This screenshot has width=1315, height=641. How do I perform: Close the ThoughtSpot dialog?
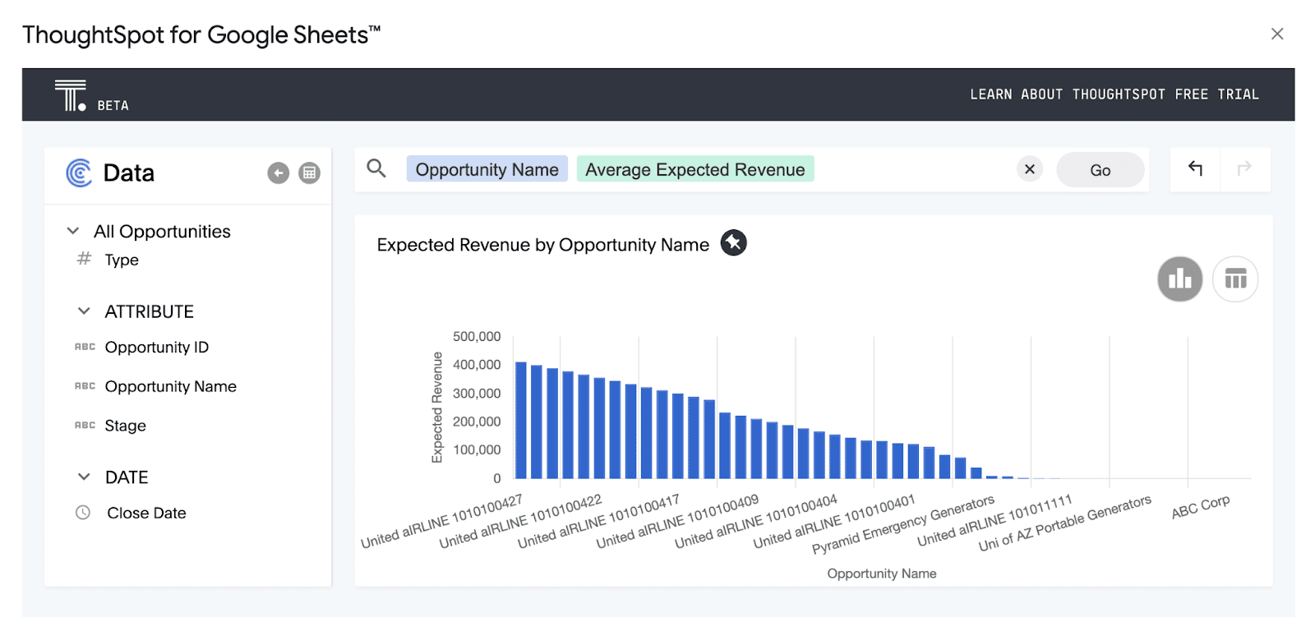[x=1277, y=34]
